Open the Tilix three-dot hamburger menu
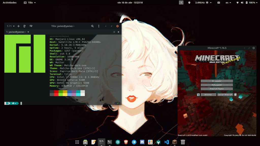The height and width of the screenshot is (146, 260). pyautogui.click(x=99, y=26)
